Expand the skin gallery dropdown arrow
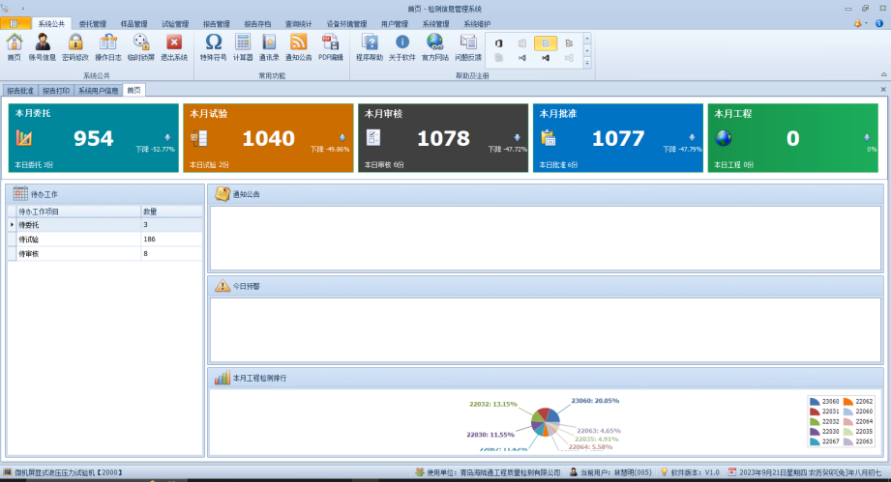 586,63
